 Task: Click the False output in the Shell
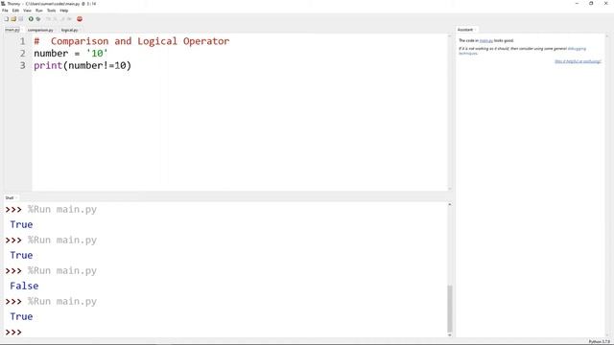(x=24, y=286)
